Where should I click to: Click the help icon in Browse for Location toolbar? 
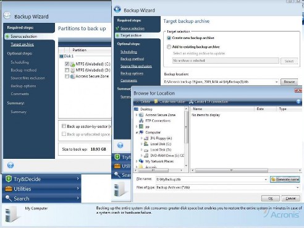coord(298,101)
